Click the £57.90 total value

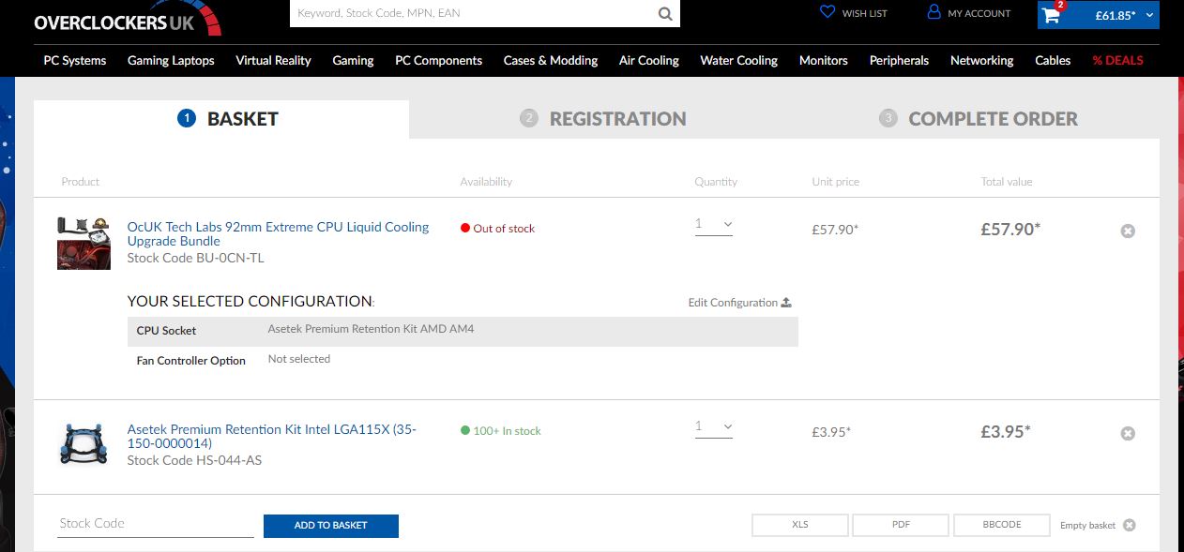tap(1010, 229)
